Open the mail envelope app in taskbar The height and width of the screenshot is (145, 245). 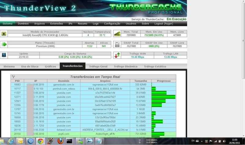coord(21,141)
